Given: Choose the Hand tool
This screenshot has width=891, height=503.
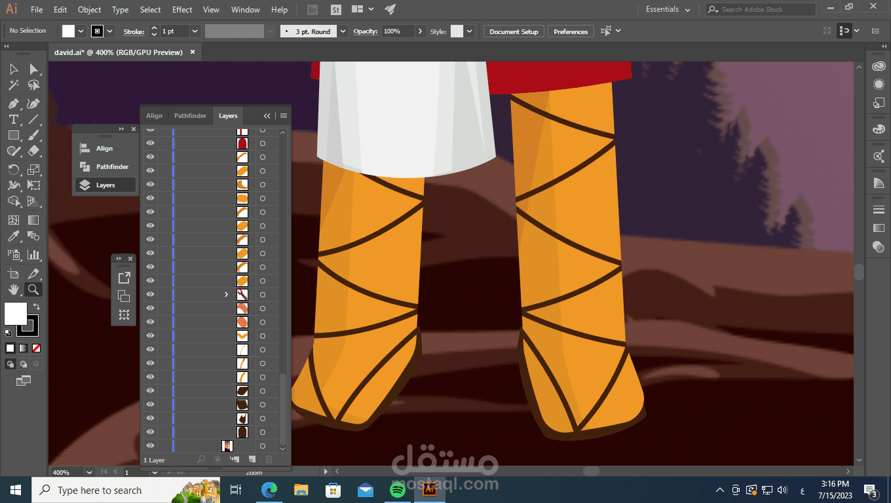Looking at the screenshot, I should (x=13, y=289).
